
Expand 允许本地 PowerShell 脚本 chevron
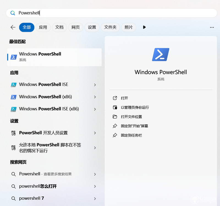[x=95, y=148]
